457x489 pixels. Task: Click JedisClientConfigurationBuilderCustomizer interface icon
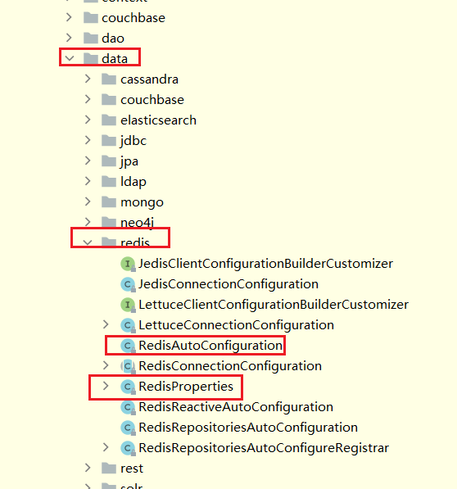click(x=128, y=264)
